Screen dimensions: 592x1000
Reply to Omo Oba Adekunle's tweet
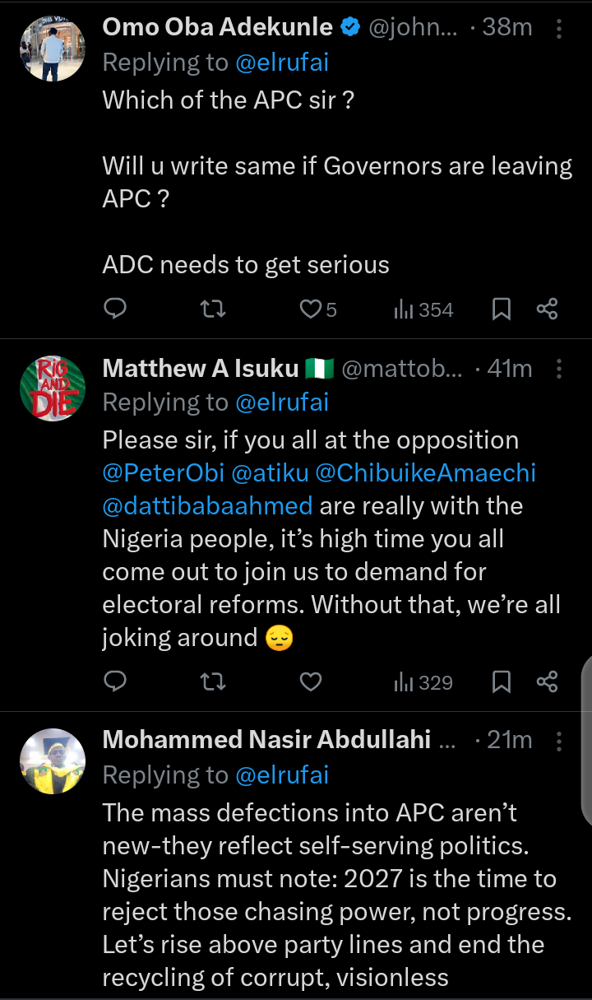116,309
